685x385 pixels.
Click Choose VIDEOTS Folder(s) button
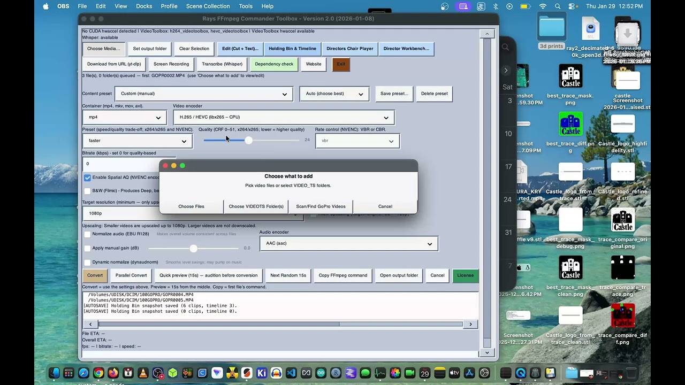pyautogui.click(x=256, y=206)
